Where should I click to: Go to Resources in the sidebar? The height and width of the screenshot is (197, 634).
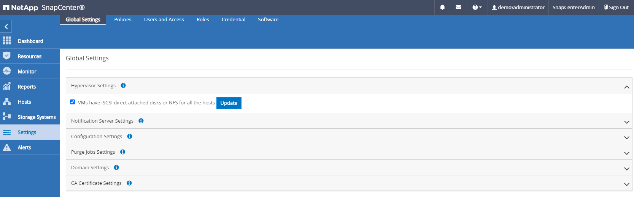point(29,56)
